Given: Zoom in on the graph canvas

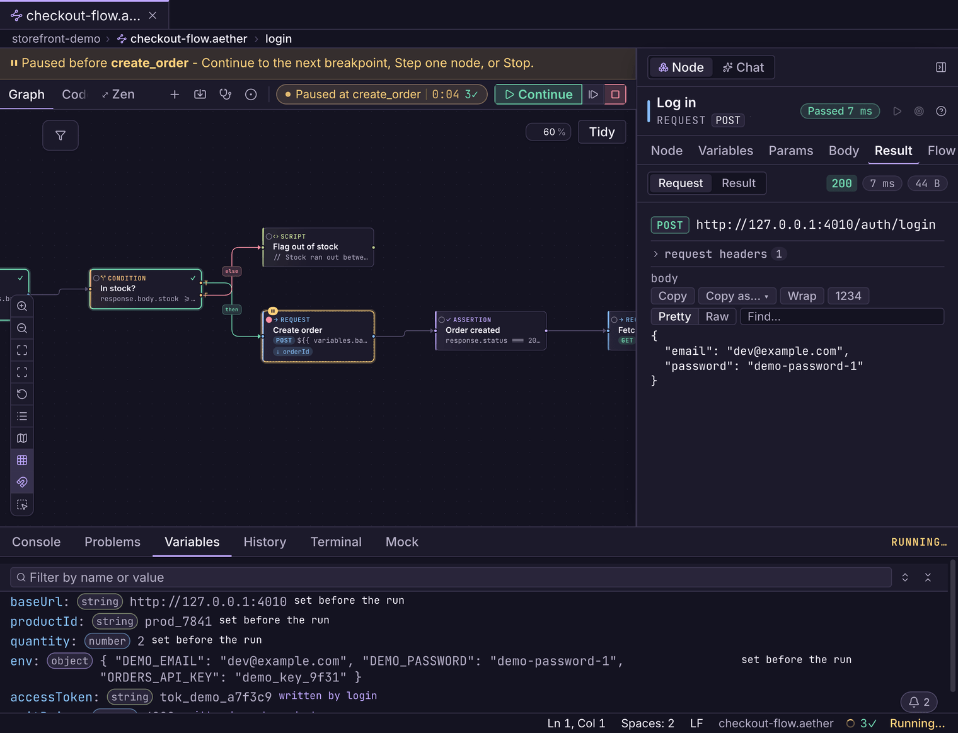Looking at the screenshot, I should [x=22, y=306].
